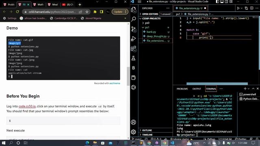Screen dimensions: 260x146
Task: Open the Source Control view in VS Code
Action: (134, 29)
